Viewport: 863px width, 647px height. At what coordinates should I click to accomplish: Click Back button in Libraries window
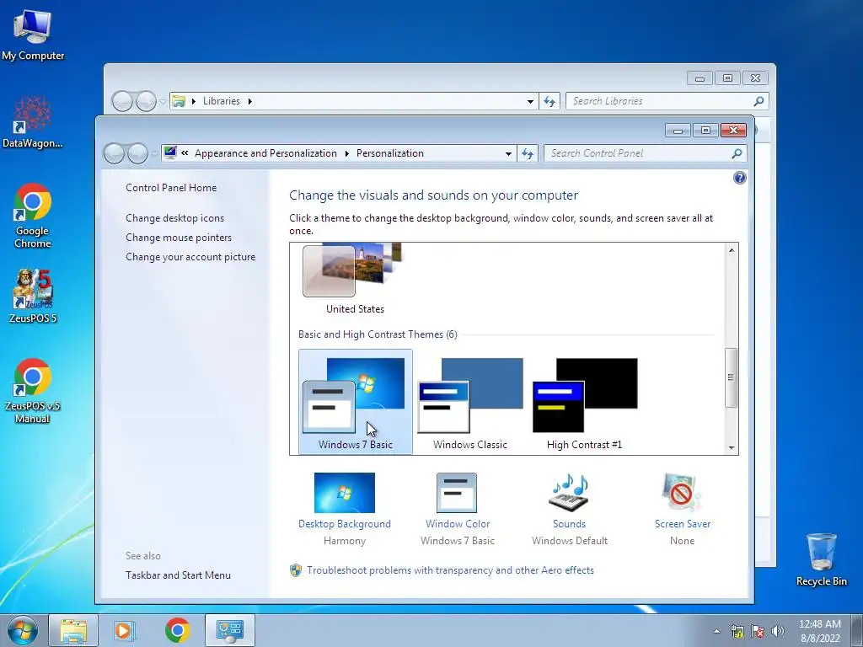(x=122, y=101)
